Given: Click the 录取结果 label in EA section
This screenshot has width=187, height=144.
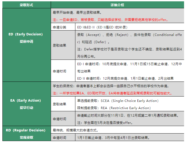Looking at the screenshot, I should coord(60,104).
